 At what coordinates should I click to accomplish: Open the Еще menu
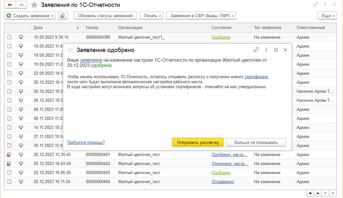327,16
